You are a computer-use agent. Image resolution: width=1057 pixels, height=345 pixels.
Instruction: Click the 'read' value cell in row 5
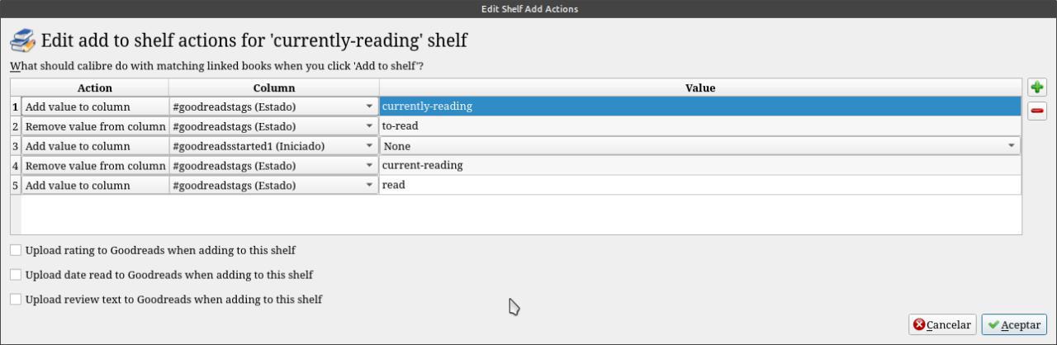699,186
